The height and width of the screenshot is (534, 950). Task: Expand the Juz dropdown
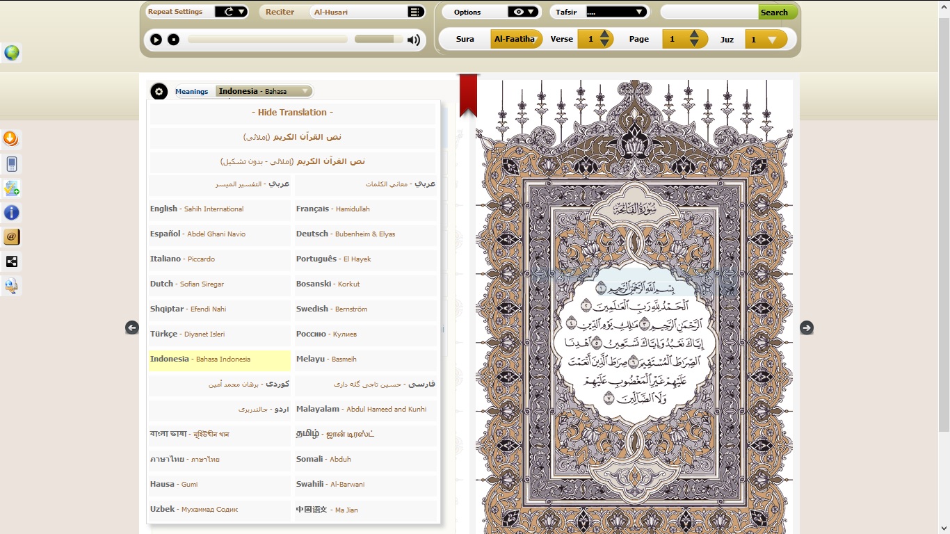(766, 39)
